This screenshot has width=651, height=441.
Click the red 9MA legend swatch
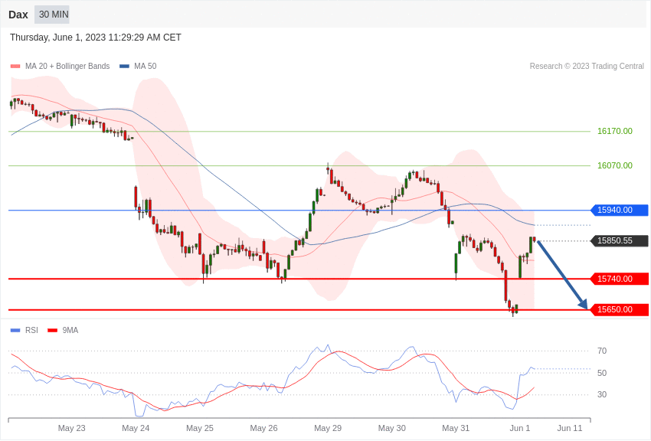click(x=52, y=330)
